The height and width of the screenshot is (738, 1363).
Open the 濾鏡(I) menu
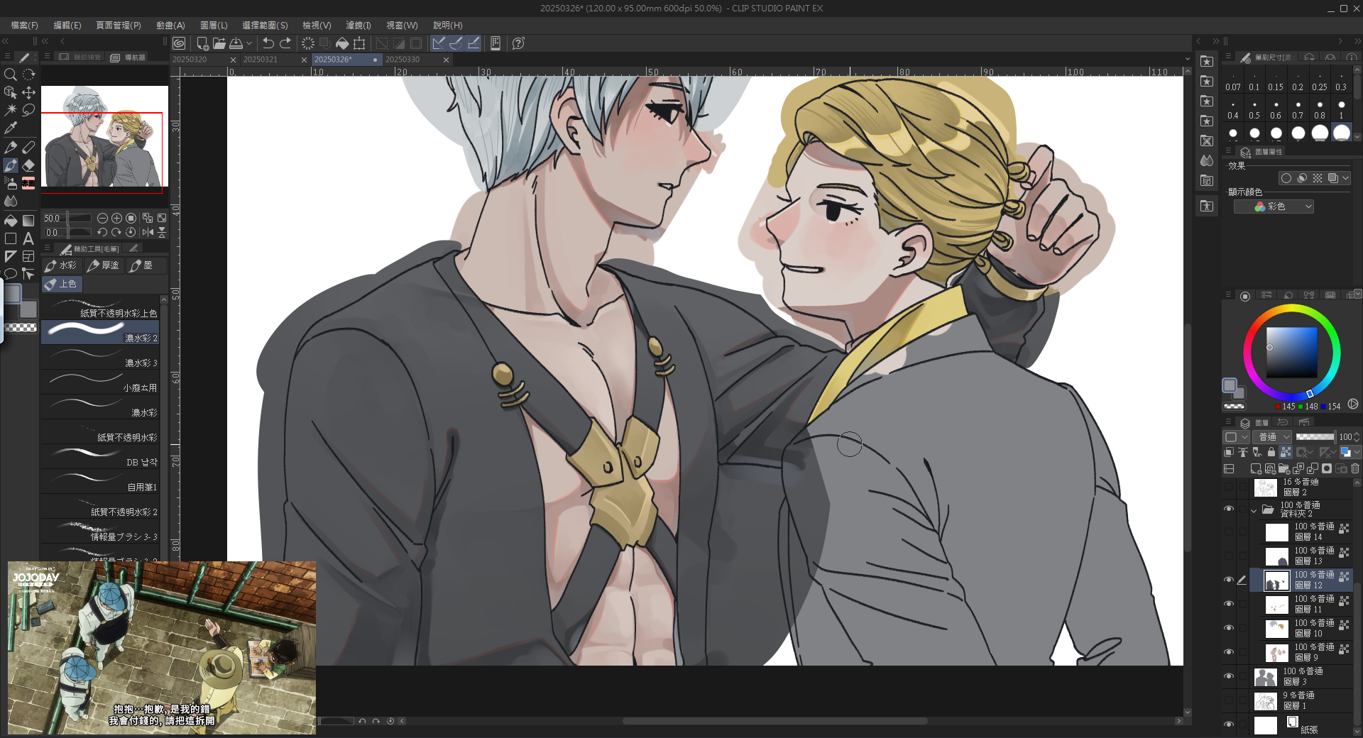(x=358, y=25)
